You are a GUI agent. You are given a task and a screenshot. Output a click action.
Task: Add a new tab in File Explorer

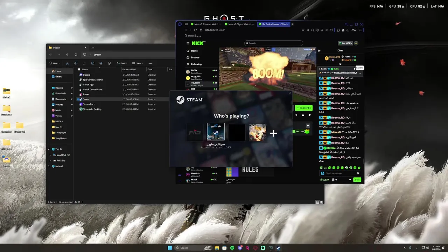pos(93,48)
